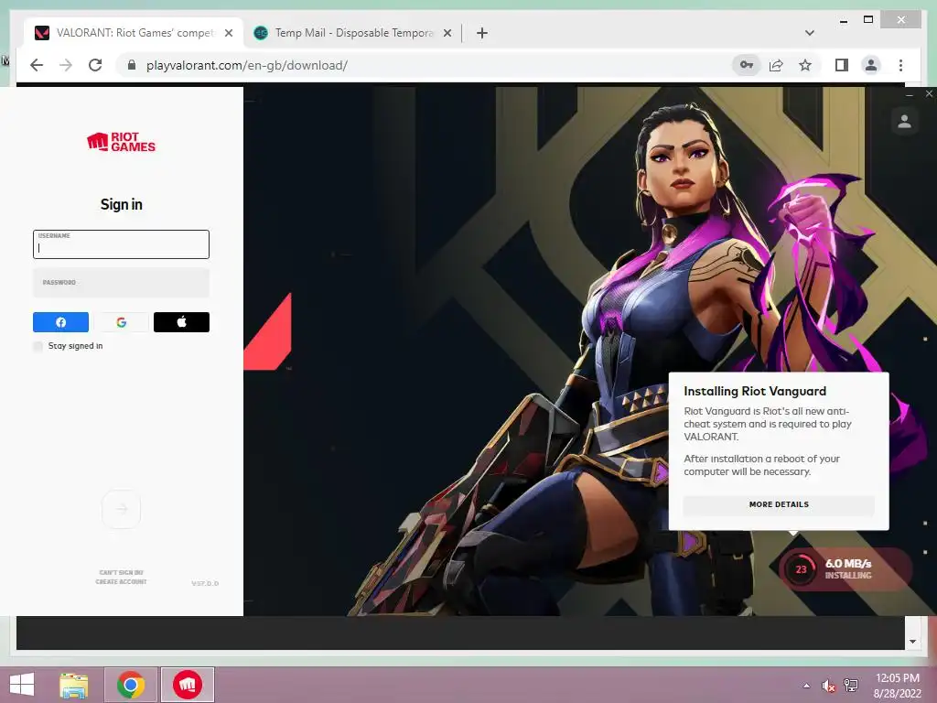Sign in with the Facebook button

(x=60, y=322)
